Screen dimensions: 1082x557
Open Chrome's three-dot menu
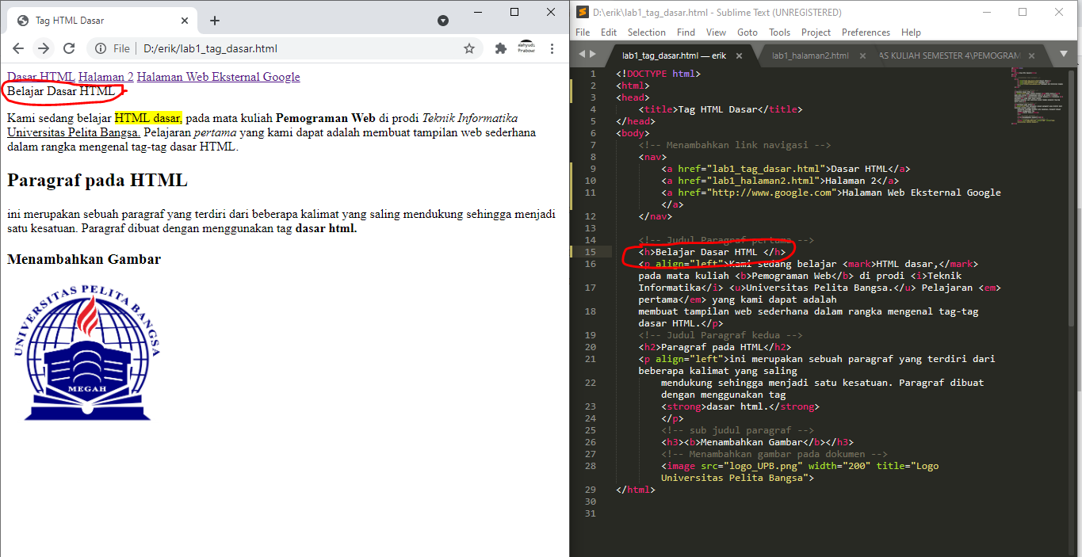[x=552, y=48]
